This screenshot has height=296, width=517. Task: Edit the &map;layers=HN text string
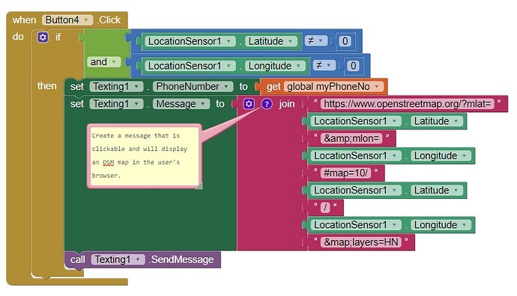(361, 242)
